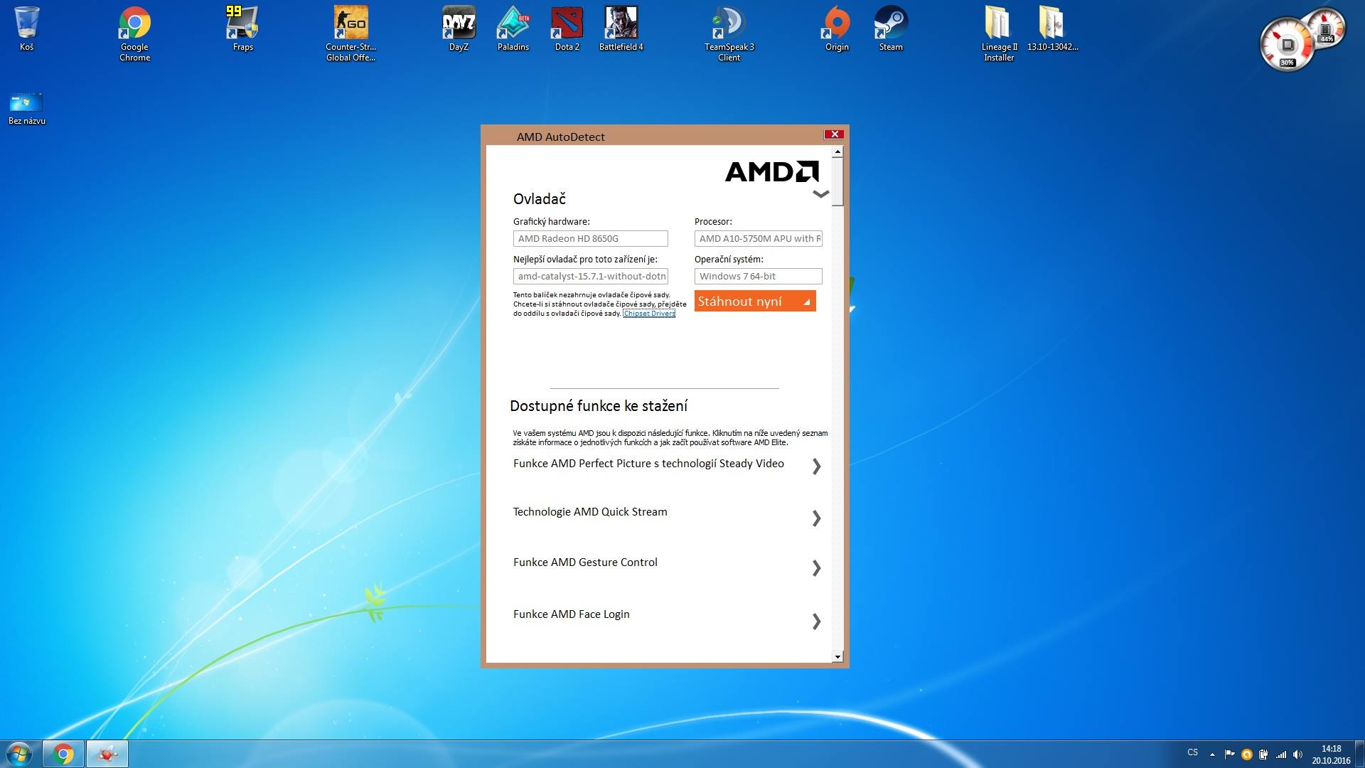Select the Origin desktop shortcut
1365x768 pixels.
point(837,29)
